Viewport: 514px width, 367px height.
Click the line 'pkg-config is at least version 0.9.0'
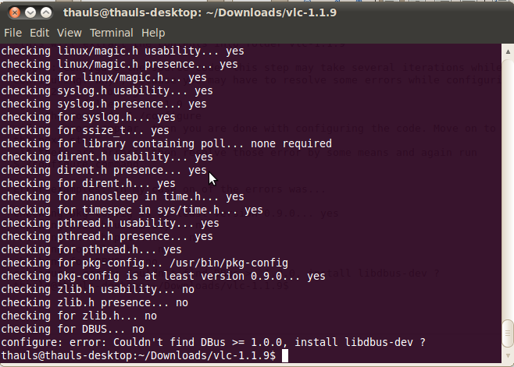point(163,276)
